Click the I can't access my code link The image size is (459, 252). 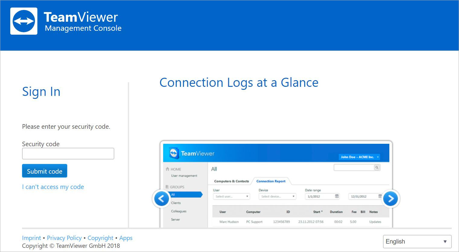53,187
